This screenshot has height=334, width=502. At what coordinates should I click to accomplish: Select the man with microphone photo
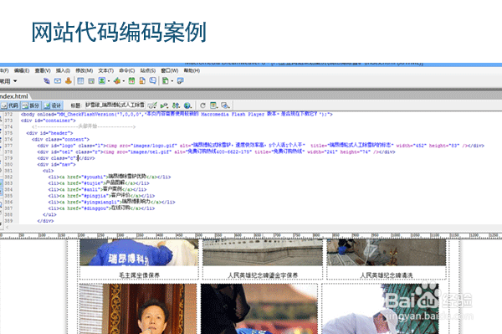click(138, 309)
